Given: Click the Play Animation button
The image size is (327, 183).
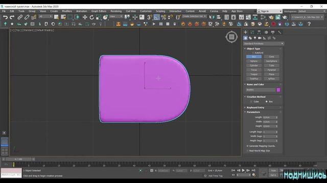Looking at the screenshot, I should 243,170.
